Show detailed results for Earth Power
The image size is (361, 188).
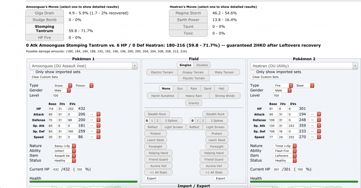point(189,20)
